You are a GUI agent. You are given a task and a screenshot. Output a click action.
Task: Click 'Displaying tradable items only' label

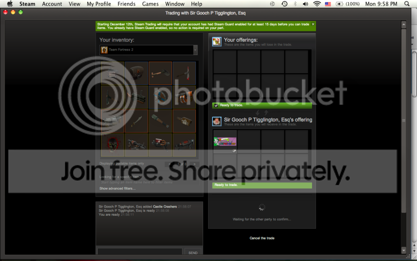tap(122, 164)
